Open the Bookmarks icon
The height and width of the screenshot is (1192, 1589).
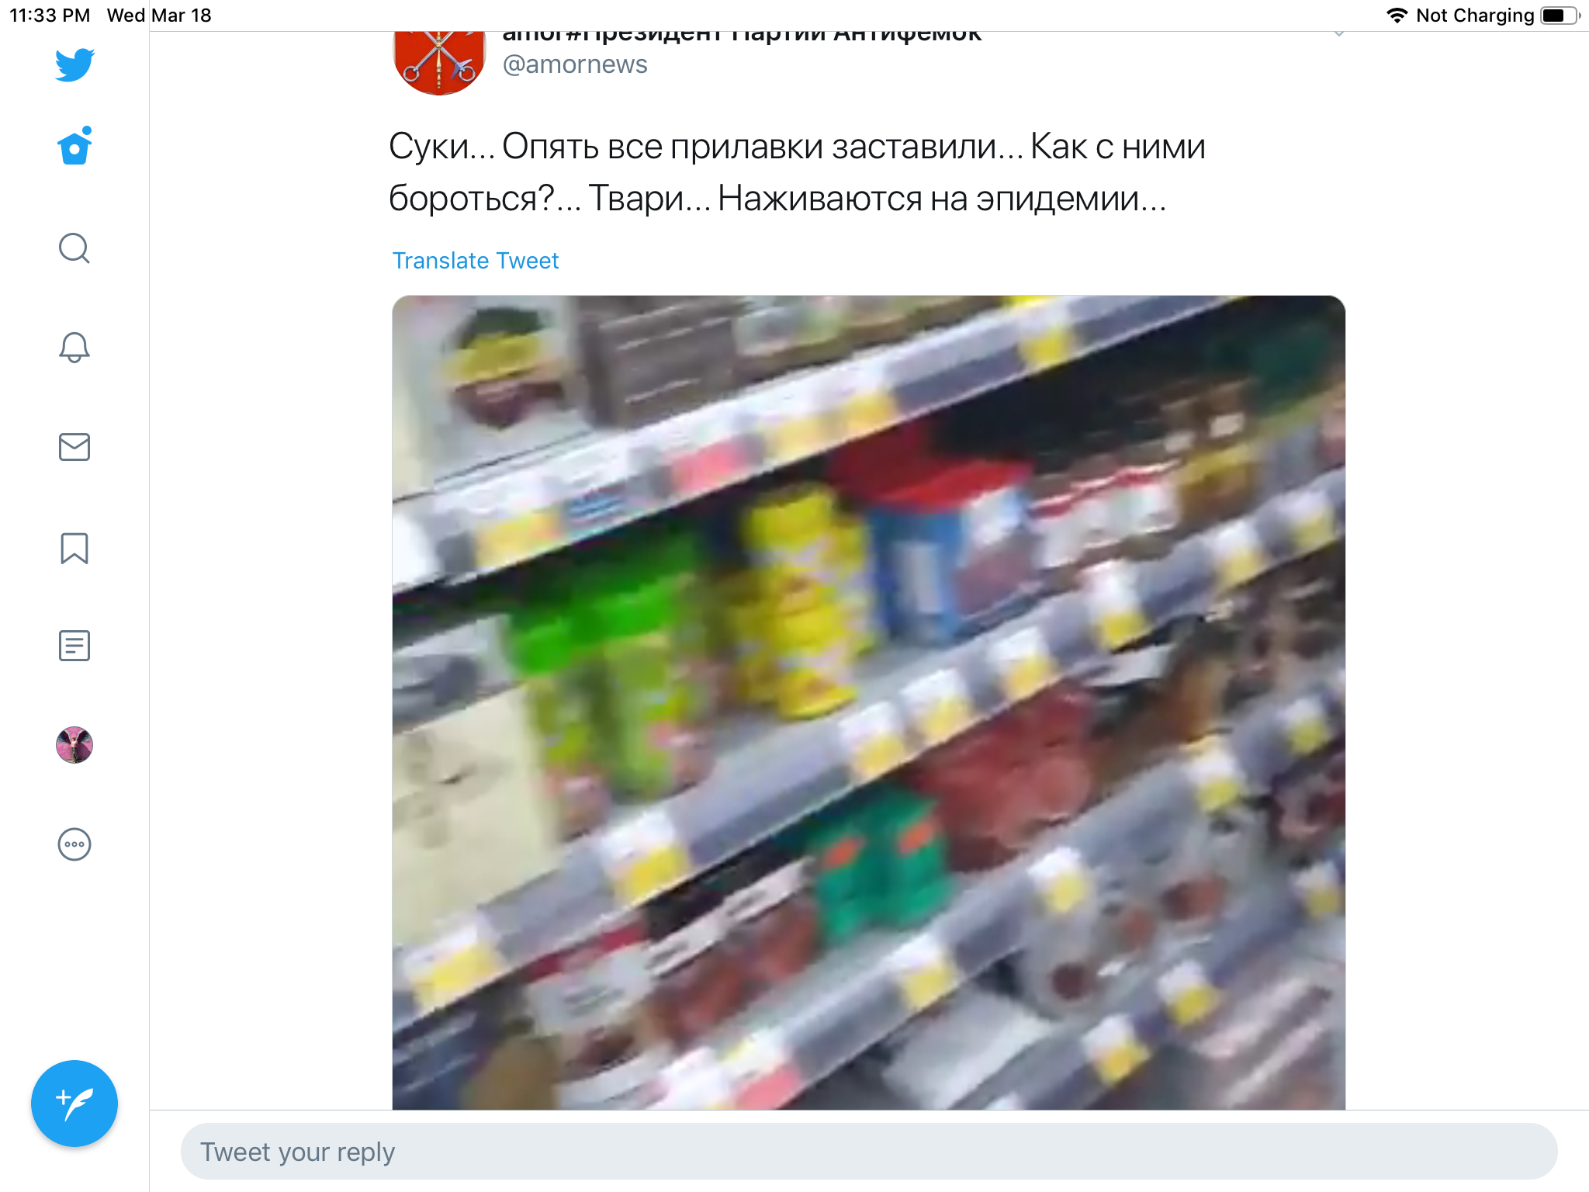(x=74, y=548)
